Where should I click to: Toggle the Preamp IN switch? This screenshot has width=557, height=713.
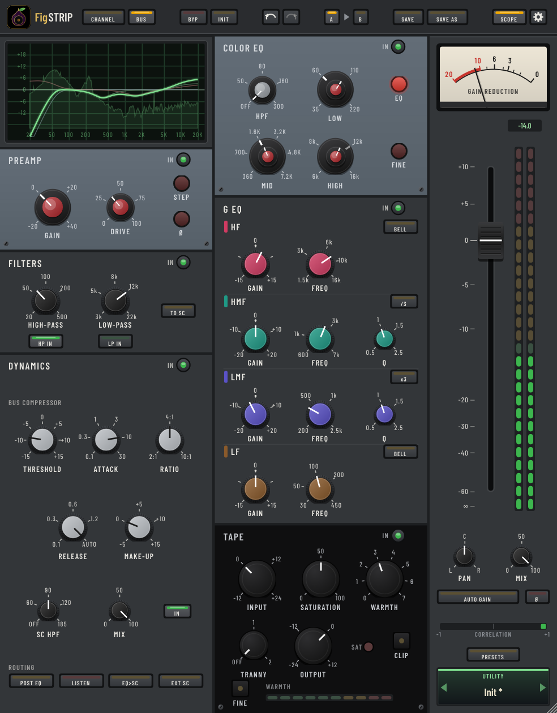click(x=183, y=160)
